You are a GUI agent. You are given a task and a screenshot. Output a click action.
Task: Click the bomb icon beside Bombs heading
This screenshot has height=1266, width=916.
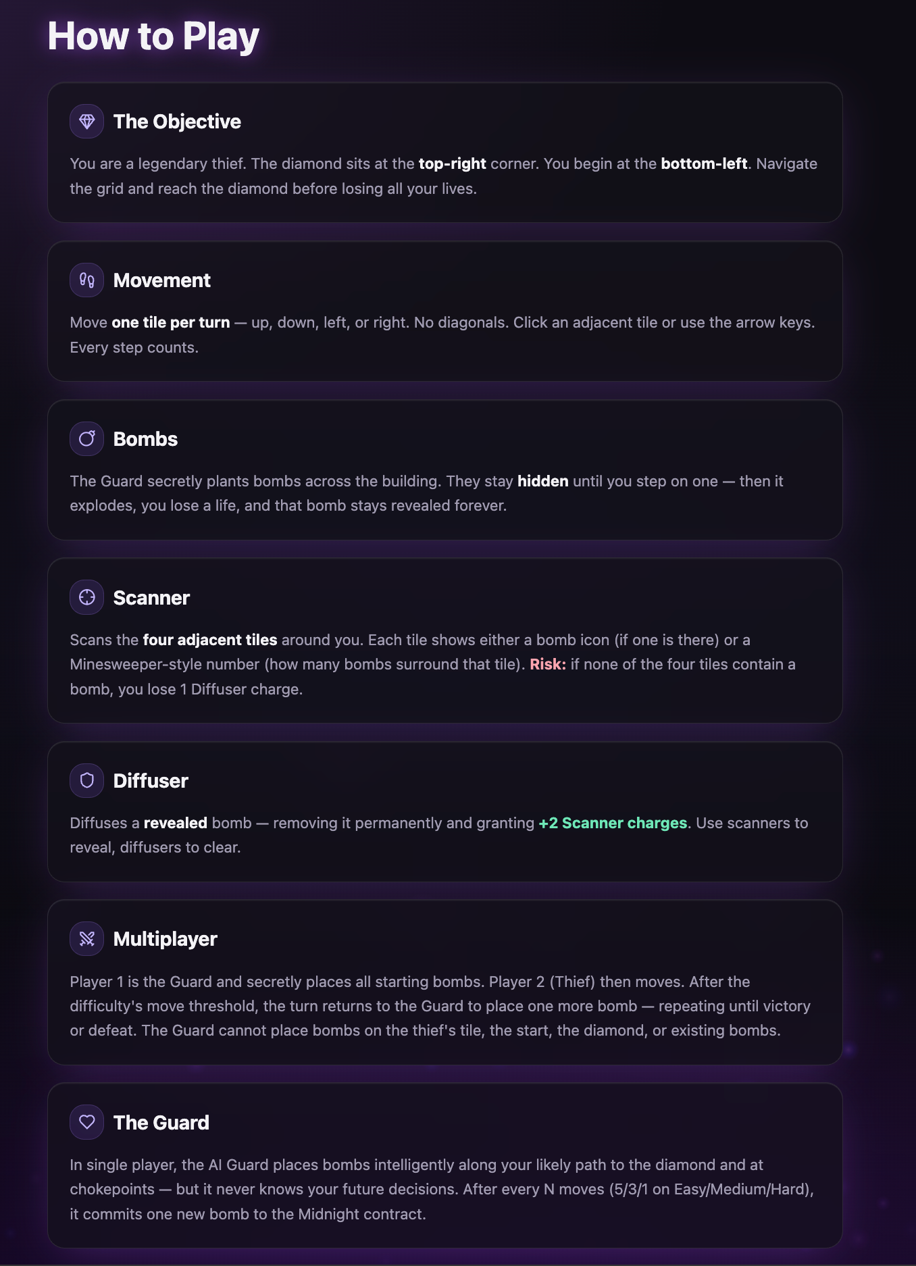click(86, 439)
